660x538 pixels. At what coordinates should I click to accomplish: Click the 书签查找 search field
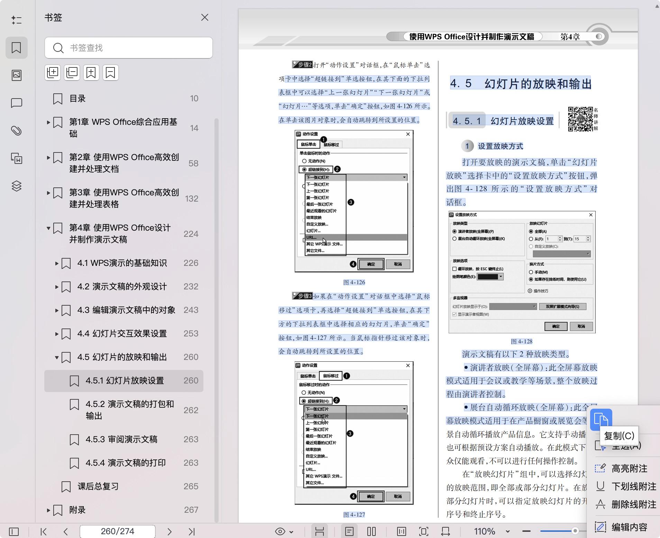coord(128,48)
